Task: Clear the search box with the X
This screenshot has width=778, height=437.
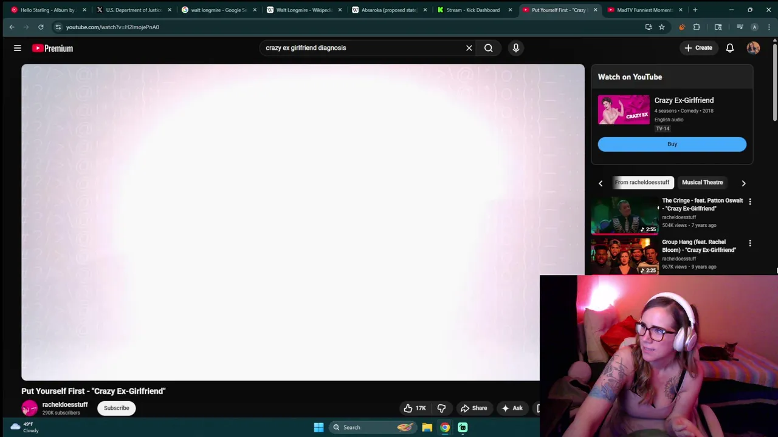Action: click(x=469, y=48)
